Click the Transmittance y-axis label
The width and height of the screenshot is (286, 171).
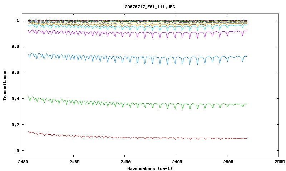click(x=5, y=85)
